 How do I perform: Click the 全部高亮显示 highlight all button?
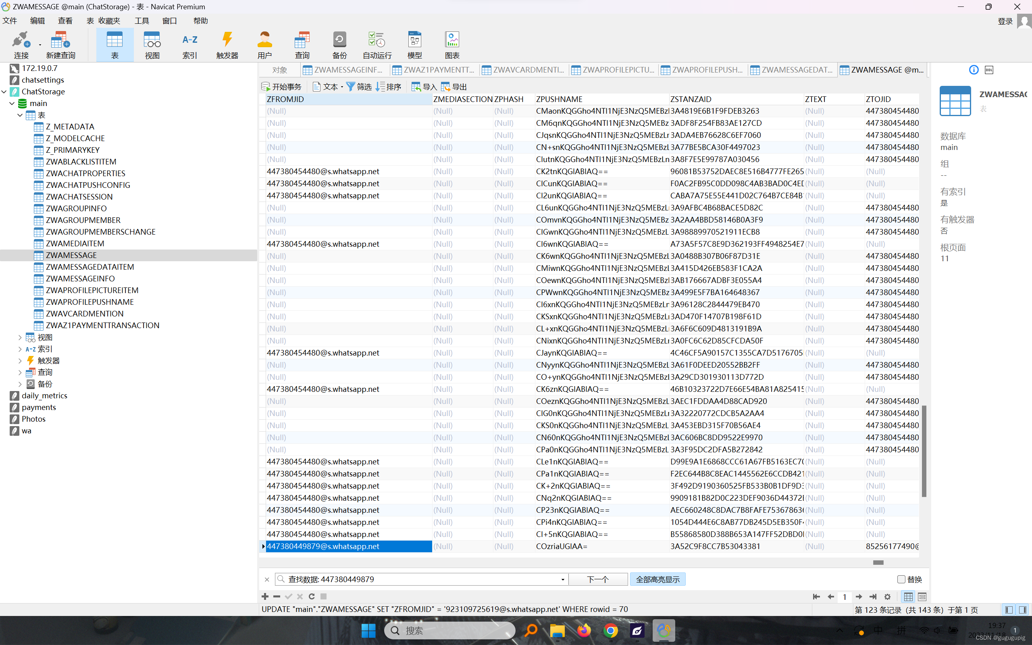(657, 579)
